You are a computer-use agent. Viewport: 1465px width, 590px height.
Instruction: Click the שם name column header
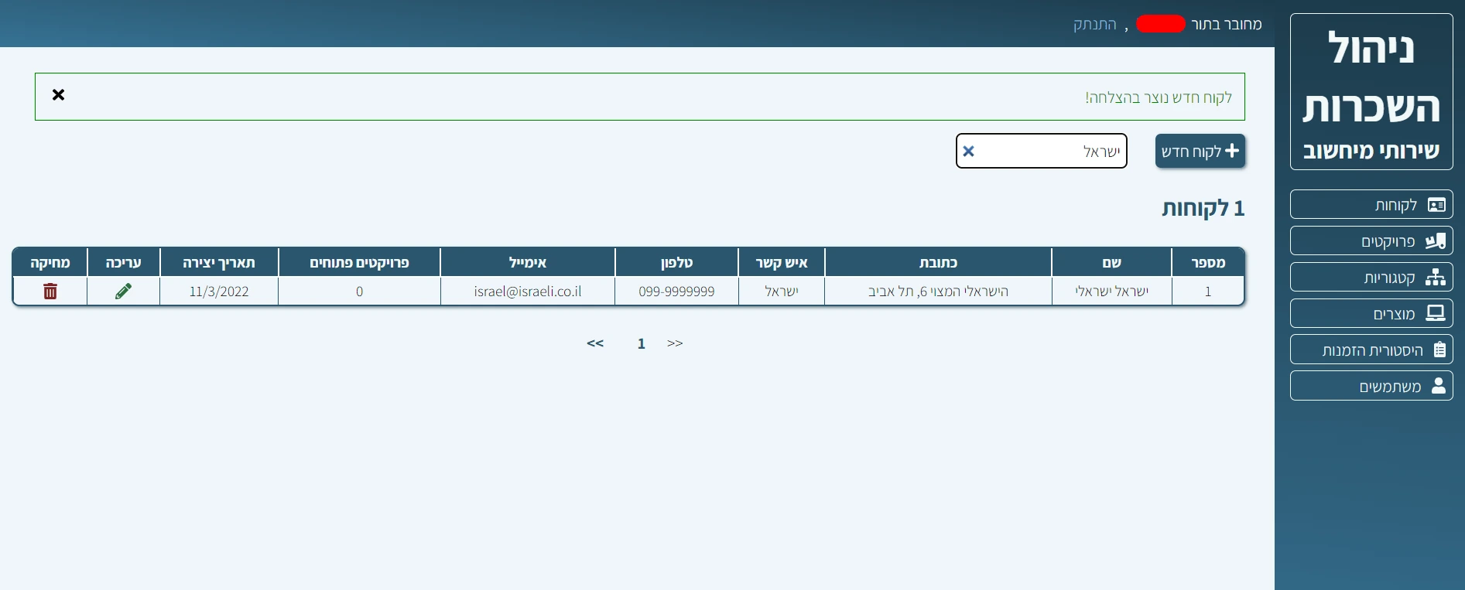pyautogui.click(x=1111, y=263)
